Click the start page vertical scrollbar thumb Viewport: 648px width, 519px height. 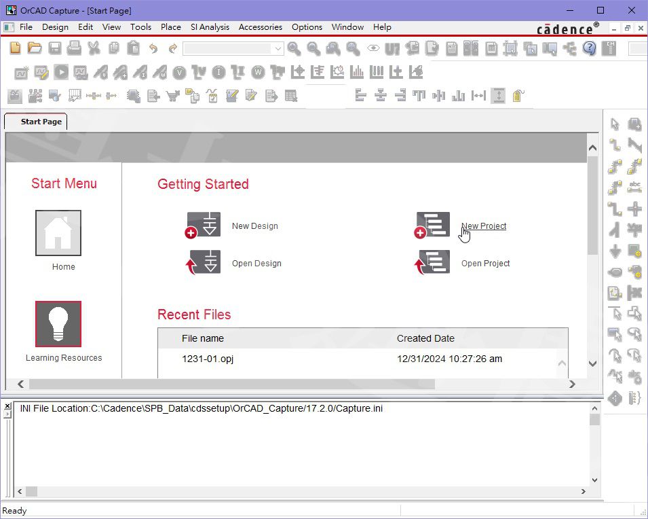[x=592, y=206]
